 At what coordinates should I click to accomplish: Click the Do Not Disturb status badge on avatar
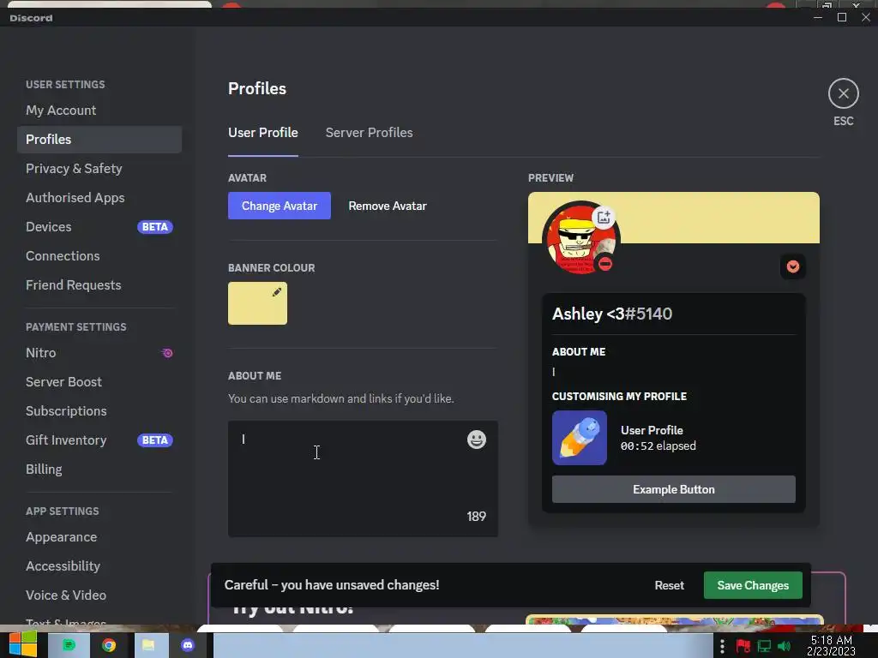605,264
